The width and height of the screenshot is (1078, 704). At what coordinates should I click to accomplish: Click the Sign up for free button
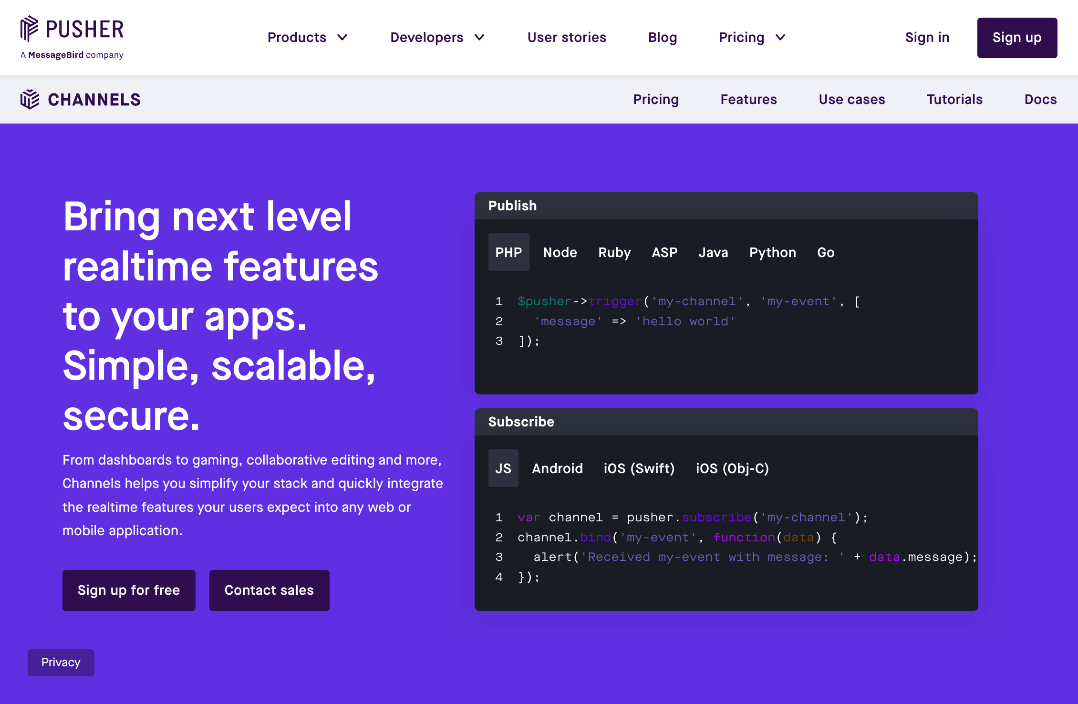tap(129, 590)
